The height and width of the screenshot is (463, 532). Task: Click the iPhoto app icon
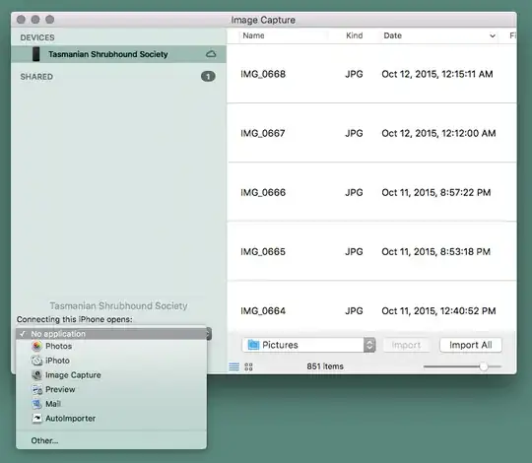(x=36, y=361)
